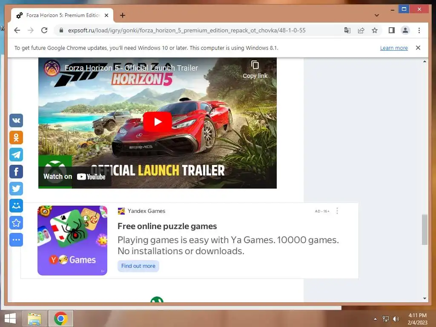Dismiss the Chrome update infobar
Screen dimensions: 436x327
point(418,48)
